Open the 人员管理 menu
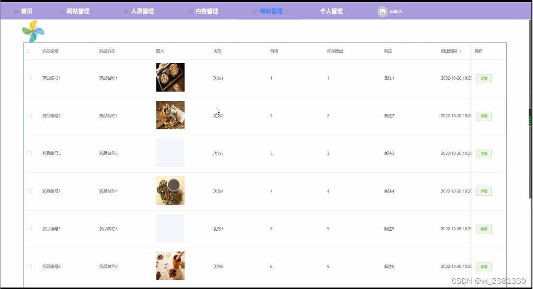Screen dimensions: 533x289 (x=142, y=11)
